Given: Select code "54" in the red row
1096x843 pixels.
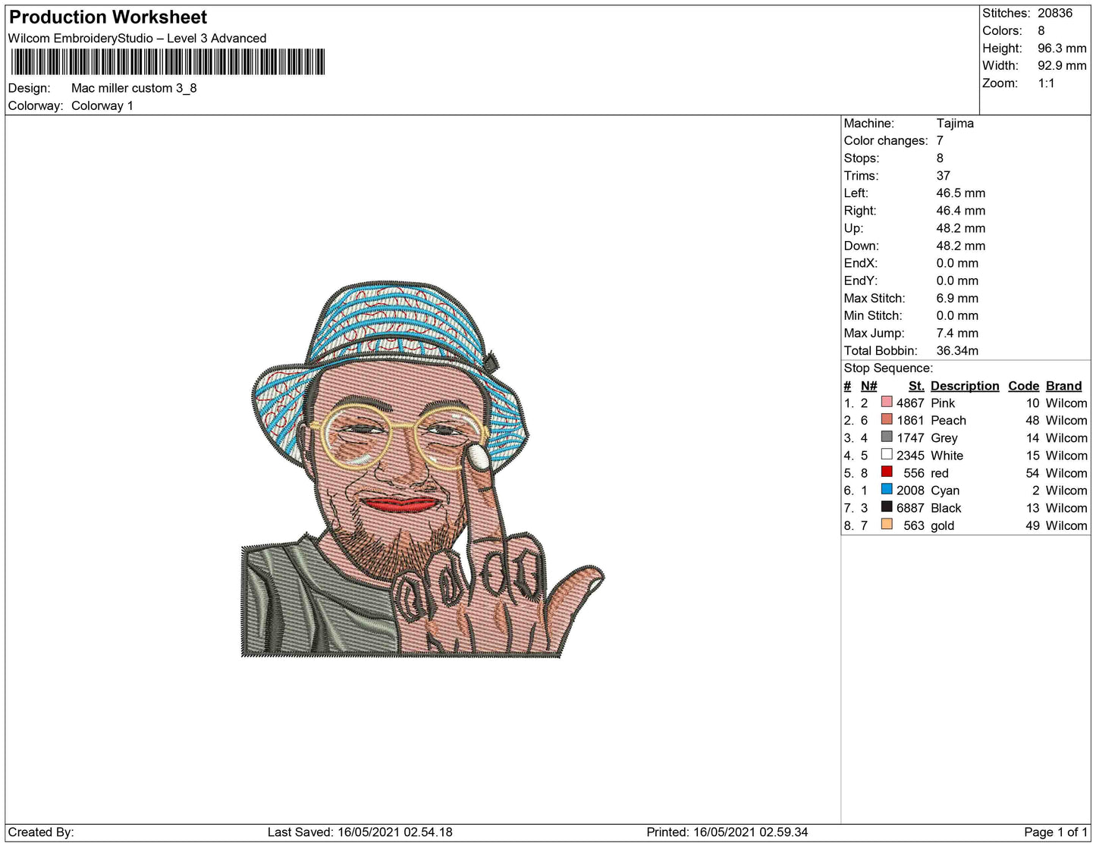Looking at the screenshot, I should tap(1032, 472).
